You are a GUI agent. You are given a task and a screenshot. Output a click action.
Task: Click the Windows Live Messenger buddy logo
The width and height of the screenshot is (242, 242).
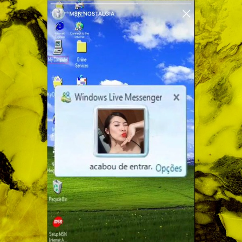click(66, 97)
